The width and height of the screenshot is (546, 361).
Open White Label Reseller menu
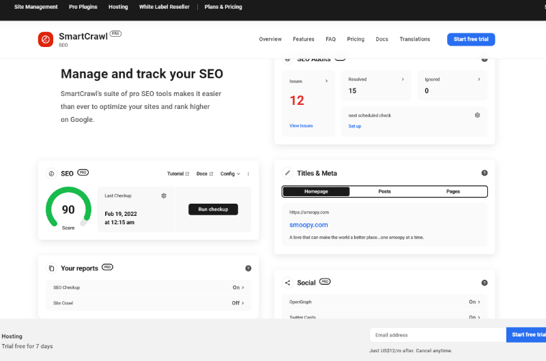pos(164,7)
